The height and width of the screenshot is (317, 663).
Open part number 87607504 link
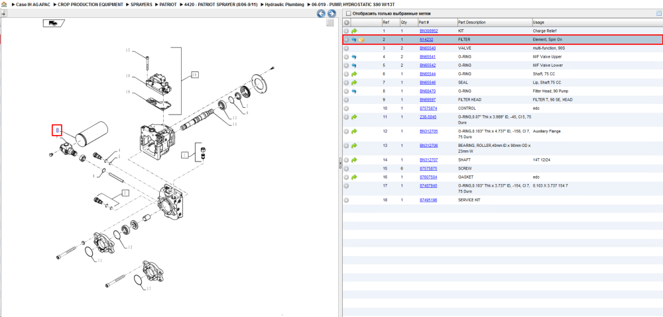(x=428, y=177)
